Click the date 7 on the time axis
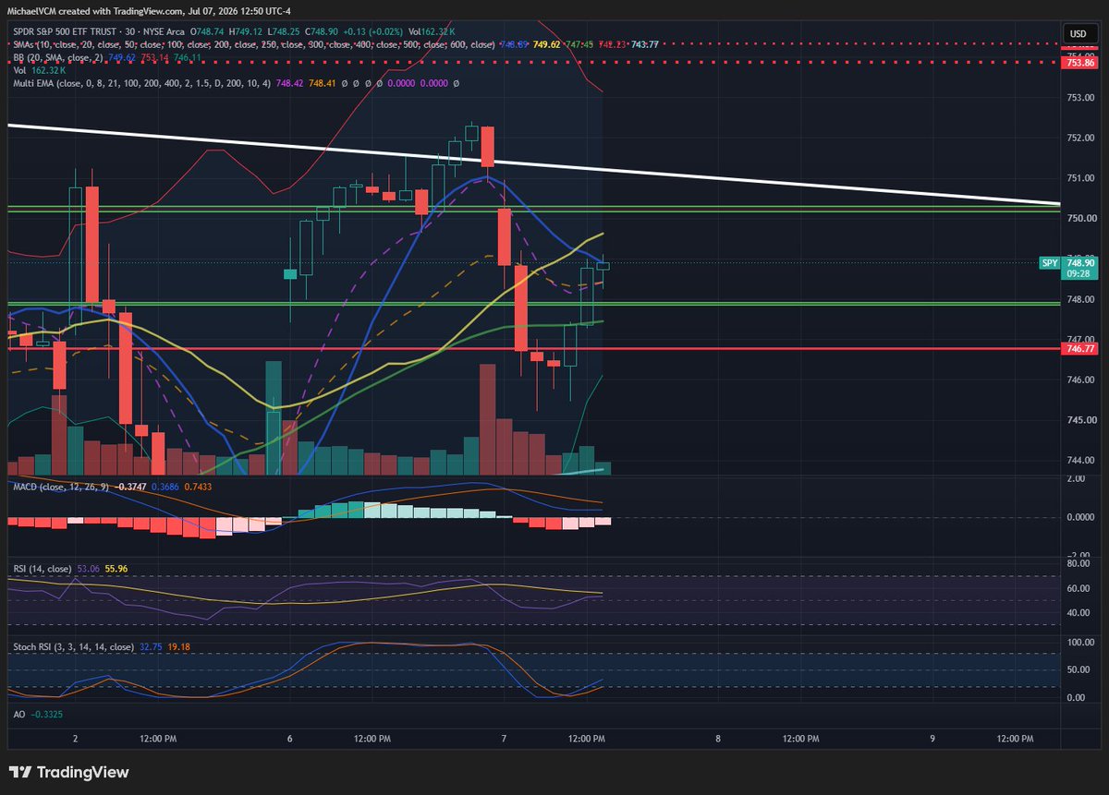1109x795 pixels. (x=505, y=739)
